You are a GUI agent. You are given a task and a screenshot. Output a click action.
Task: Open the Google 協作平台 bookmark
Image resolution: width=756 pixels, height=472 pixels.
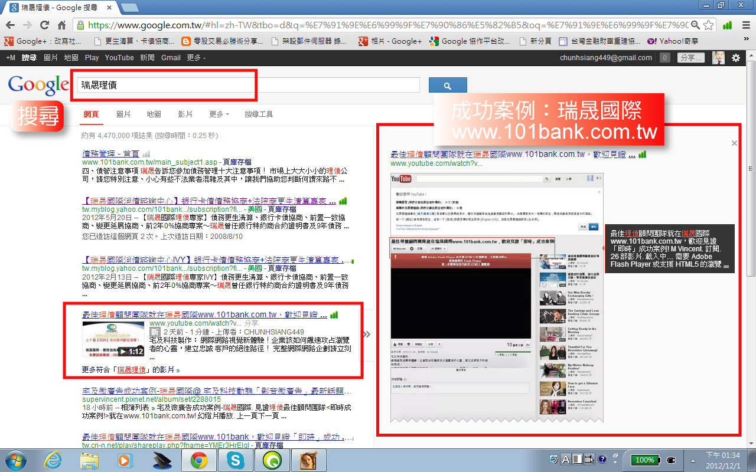pos(470,41)
